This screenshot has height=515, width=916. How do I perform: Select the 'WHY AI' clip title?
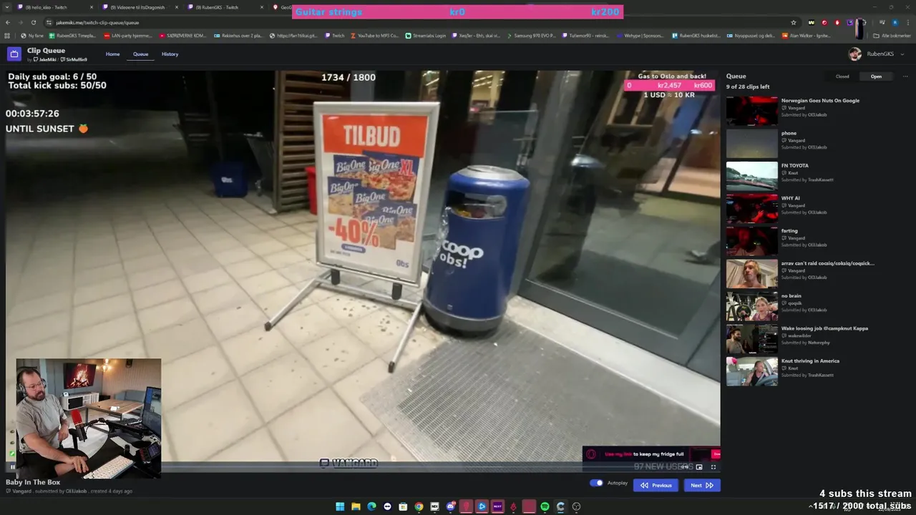791,198
